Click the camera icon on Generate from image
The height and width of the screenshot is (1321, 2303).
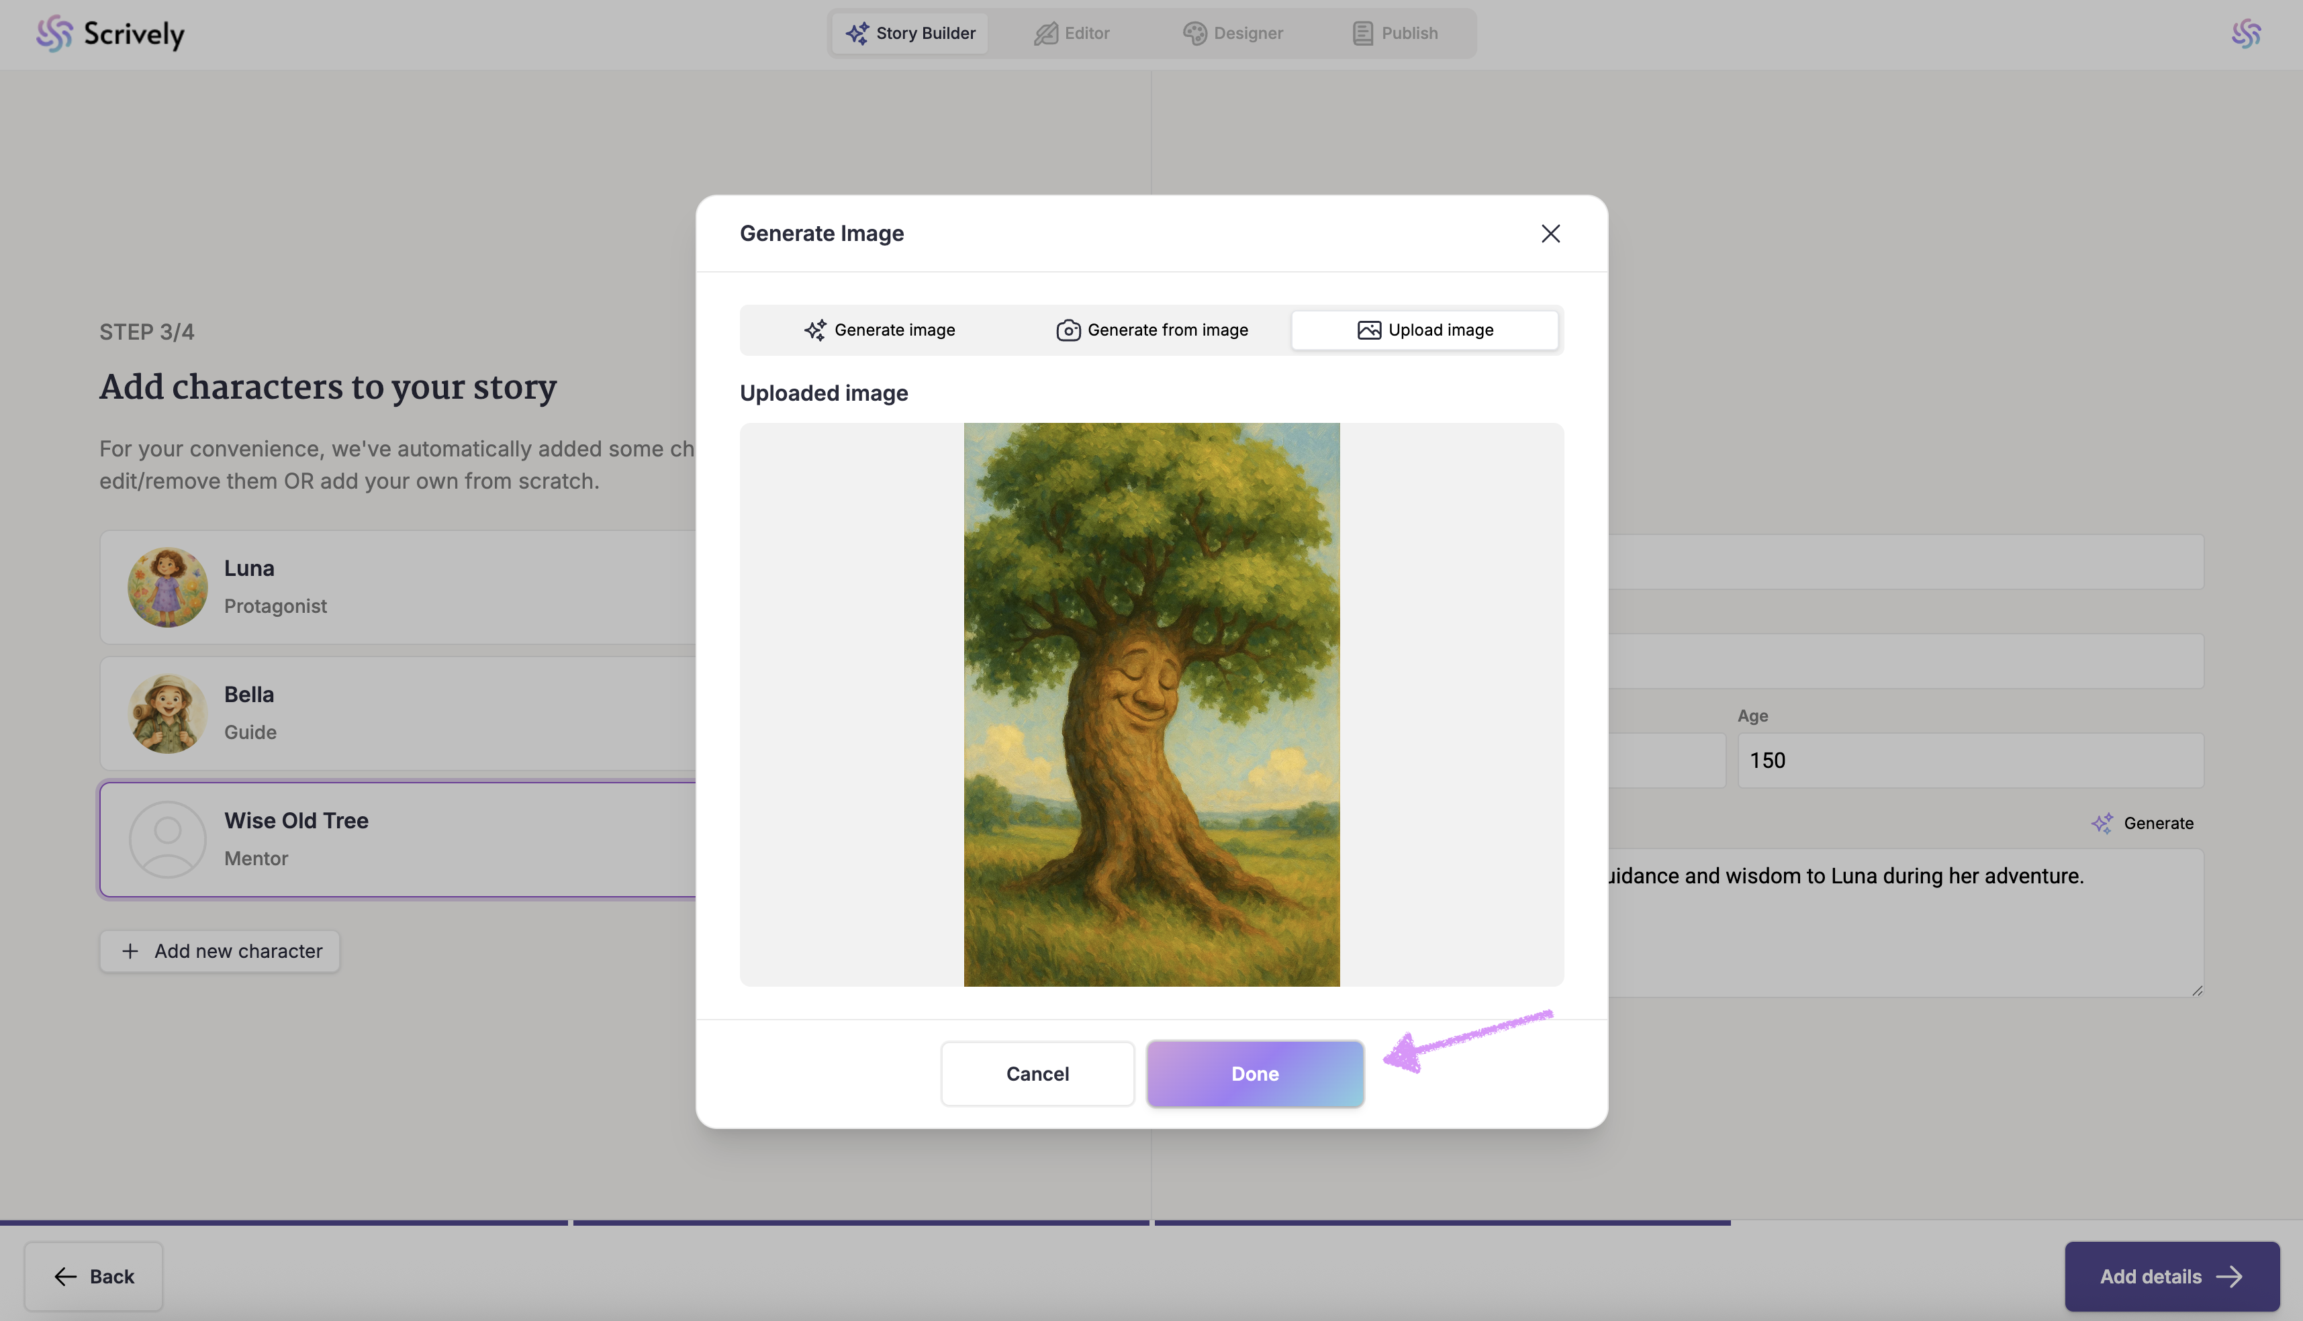[1068, 330]
